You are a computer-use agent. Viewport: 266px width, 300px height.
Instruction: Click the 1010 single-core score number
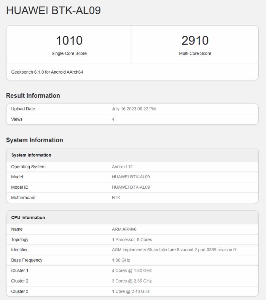pyautogui.click(x=69, y=41)
